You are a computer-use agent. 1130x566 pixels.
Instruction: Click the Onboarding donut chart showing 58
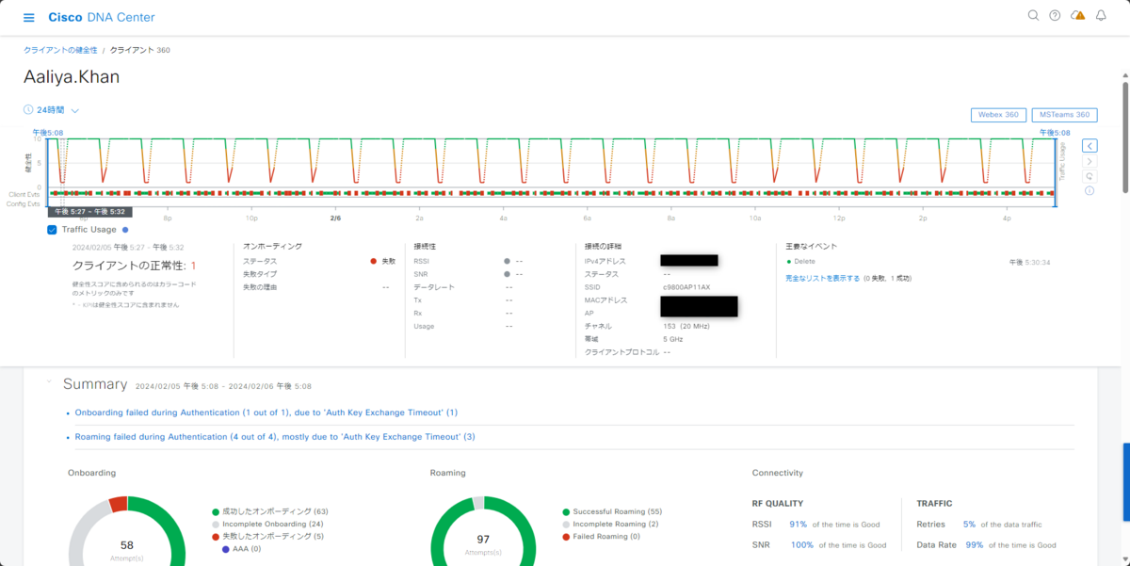click(x=127, y=532)
